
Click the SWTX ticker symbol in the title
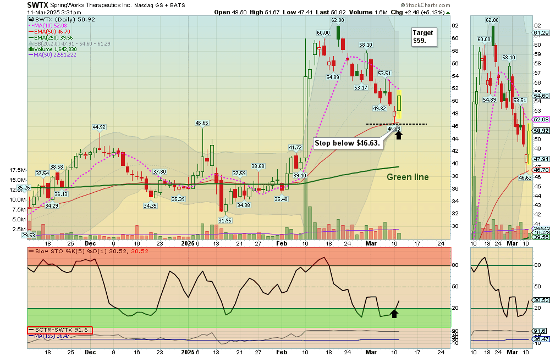(37, 5)
